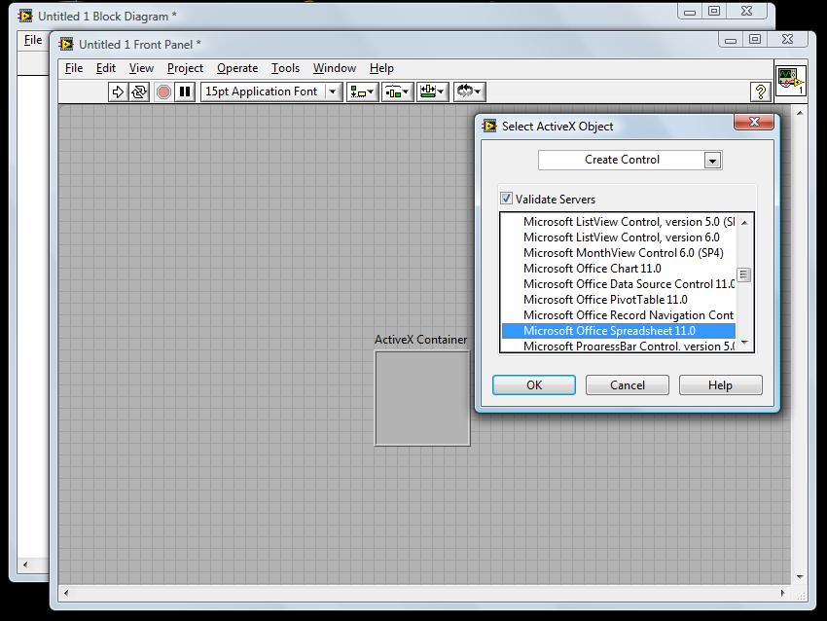Select Microsoft ListView Control, version 6.0
Viewport: 827px width, 621px height.
tap(618, 237)
